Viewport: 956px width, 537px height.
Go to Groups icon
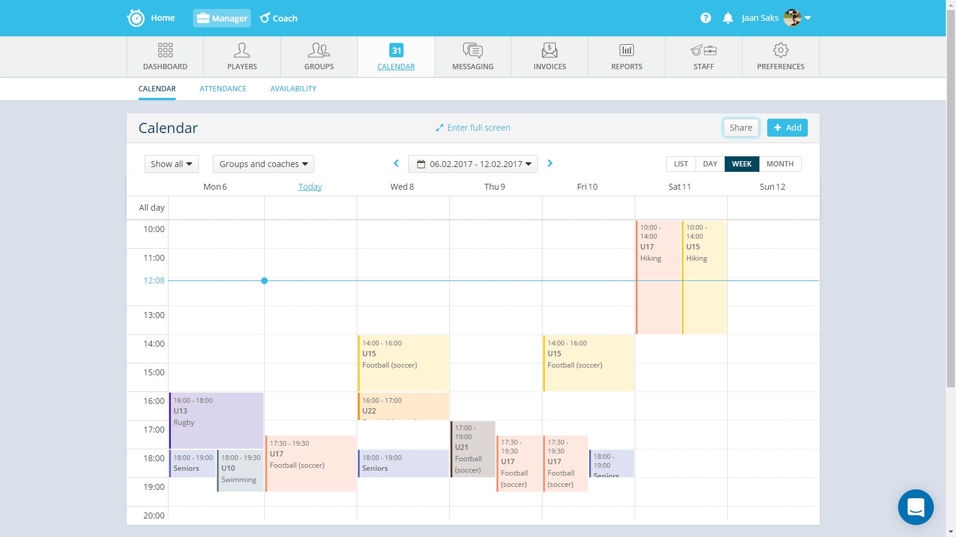(319, 50)
